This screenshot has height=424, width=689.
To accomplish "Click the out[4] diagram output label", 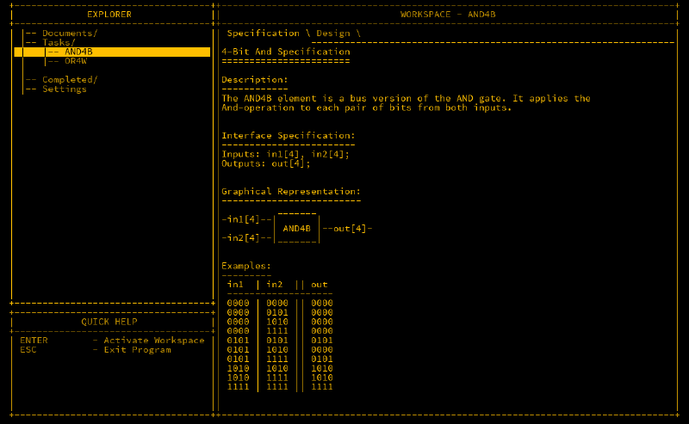I will pos(350,229).
